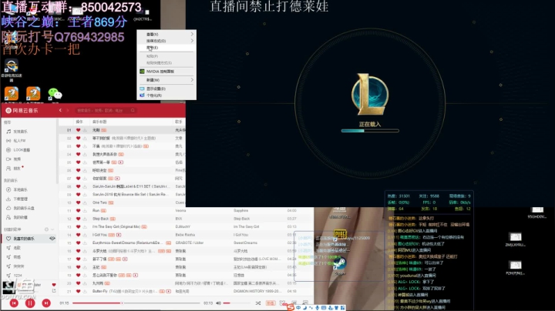Toggle the heart for One Two
The width and height of the screenshot is (555, 311).
(x=78, y=202)
